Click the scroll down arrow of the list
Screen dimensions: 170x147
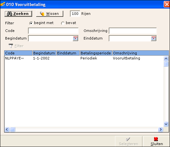(x=166, y=124)
